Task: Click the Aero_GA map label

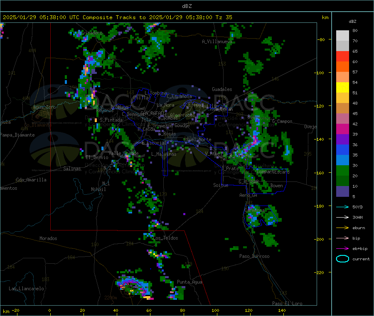Action: point(248,196)
